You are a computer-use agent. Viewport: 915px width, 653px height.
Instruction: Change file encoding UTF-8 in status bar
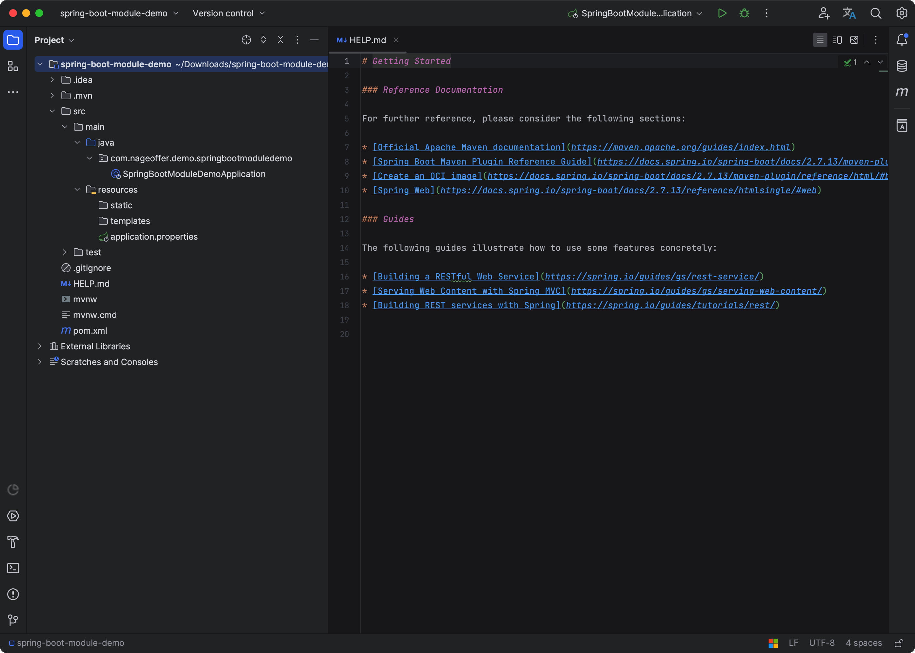(822, 643)
